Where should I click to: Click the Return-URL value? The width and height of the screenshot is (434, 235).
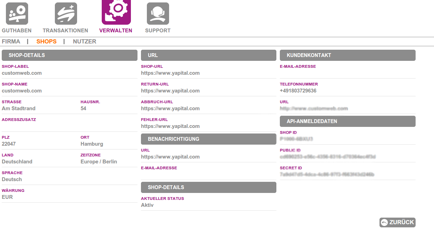[x=170, y=91]
